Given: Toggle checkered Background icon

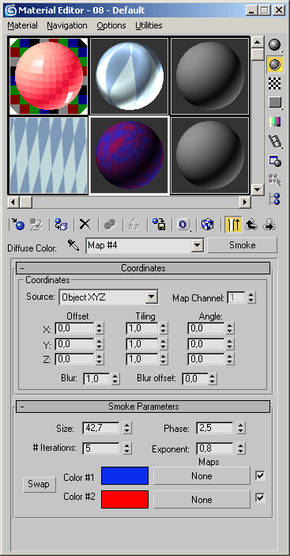Looking at the screenshot, I should (x=275, y=83).
